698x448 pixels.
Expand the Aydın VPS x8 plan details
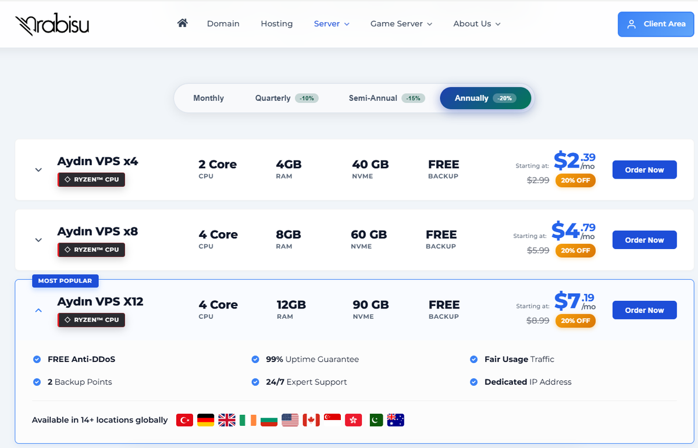[x=38, y=240]
